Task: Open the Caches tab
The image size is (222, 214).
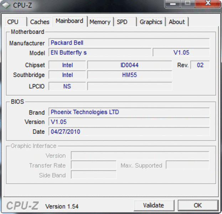Action: click(x=40, y=22)
